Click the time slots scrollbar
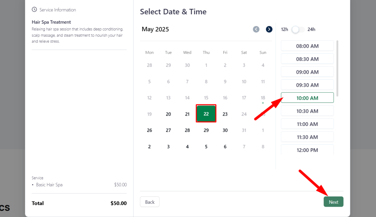 pyautogui.click(x=337, y=69)
